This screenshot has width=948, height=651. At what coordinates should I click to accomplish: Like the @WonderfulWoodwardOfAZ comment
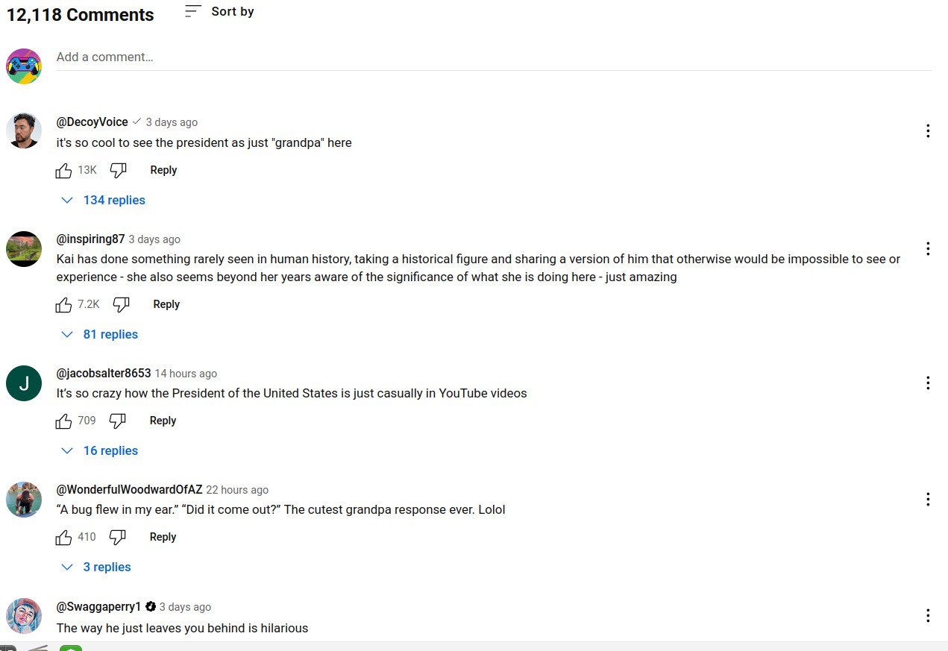64,537
